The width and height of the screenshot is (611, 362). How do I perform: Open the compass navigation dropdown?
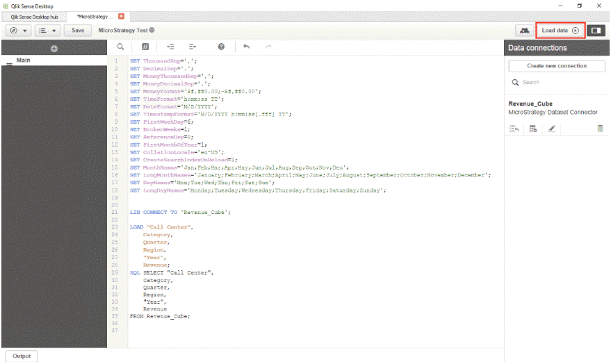click(x=18, y=31)
